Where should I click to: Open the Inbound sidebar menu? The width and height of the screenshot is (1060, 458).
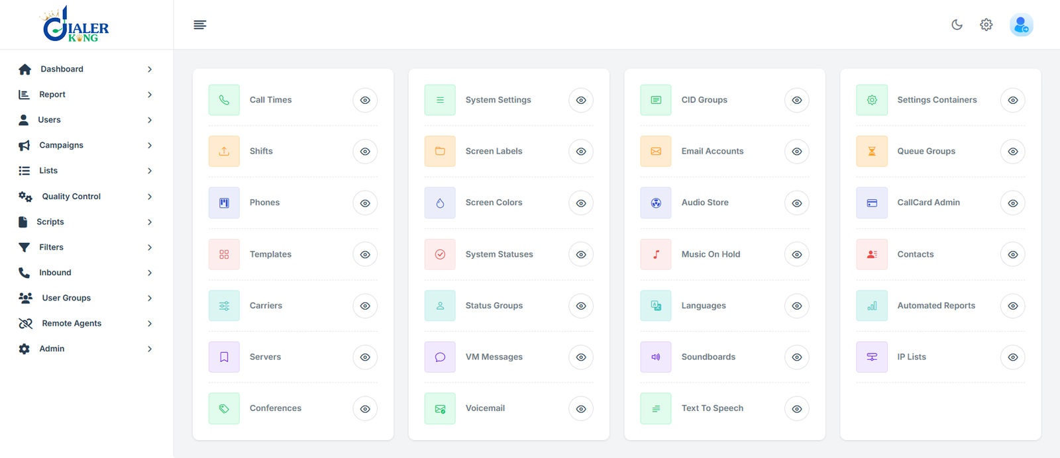click(86, 273)
